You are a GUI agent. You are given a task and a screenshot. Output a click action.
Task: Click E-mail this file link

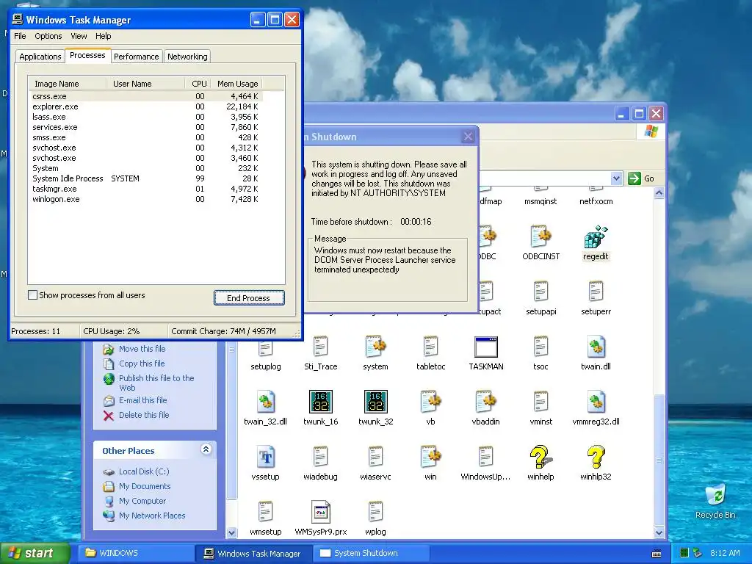tap(143, 400)
